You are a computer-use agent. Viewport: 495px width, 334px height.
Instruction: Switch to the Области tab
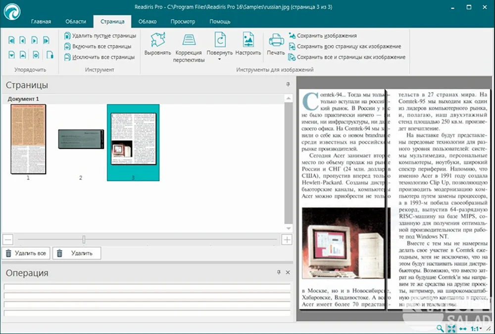pyautogui.click(x=76, y=21)
